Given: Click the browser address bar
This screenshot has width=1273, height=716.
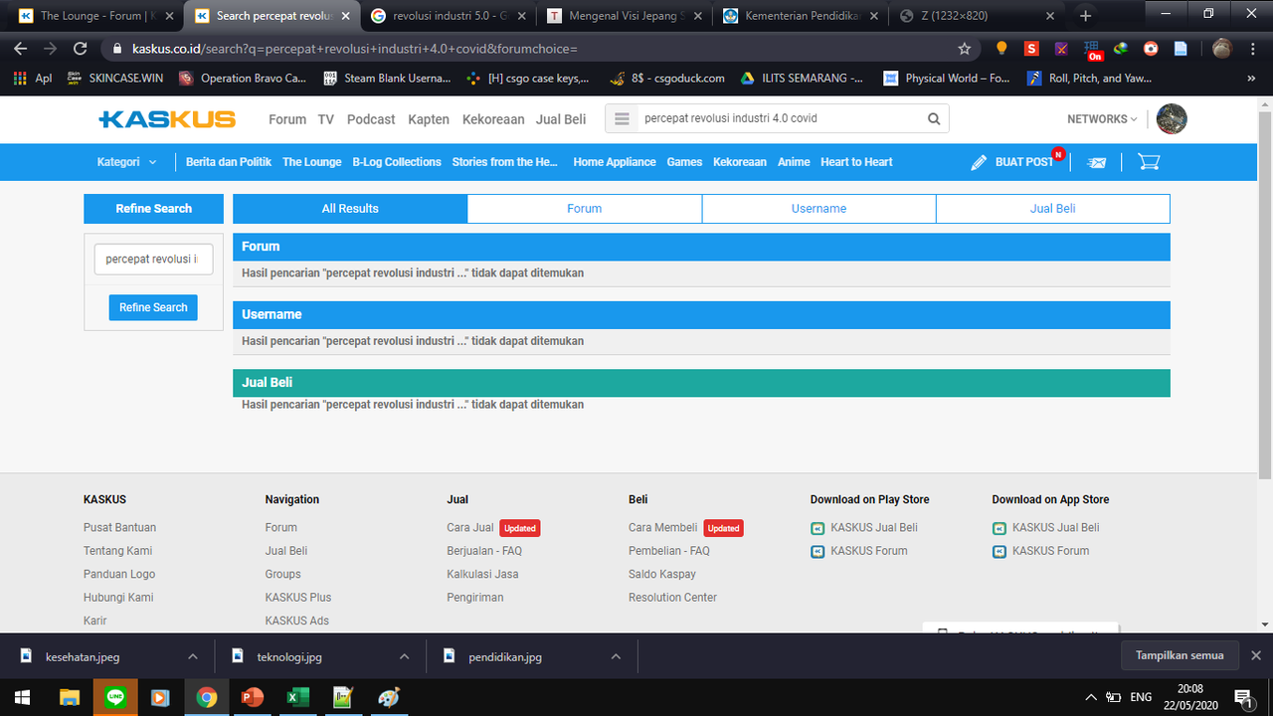Looking at the screenshot, I should pyautogui.click(x=537, y=48).
